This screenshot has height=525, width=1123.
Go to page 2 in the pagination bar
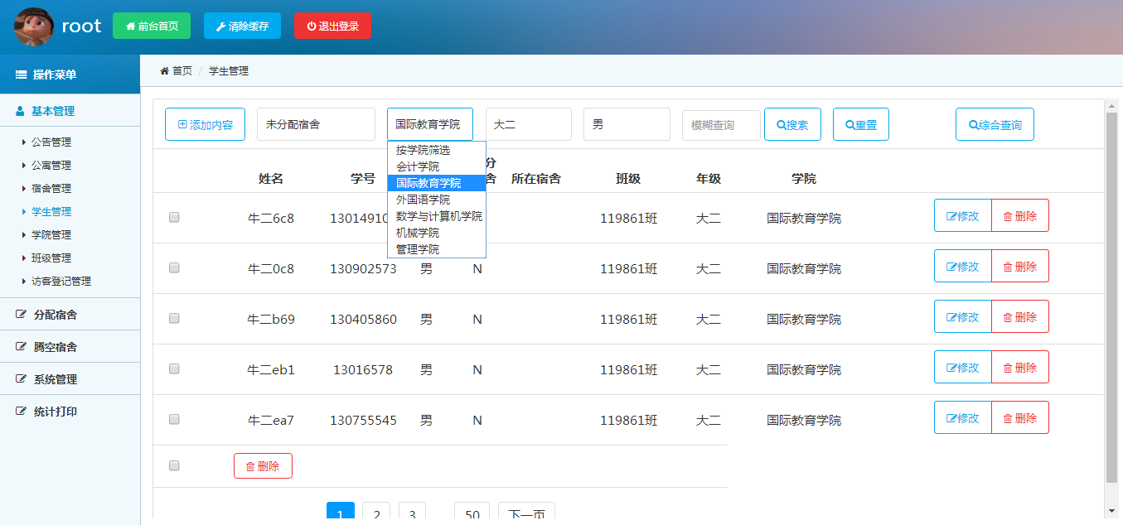pyautogui.click(x=376, y=513)
